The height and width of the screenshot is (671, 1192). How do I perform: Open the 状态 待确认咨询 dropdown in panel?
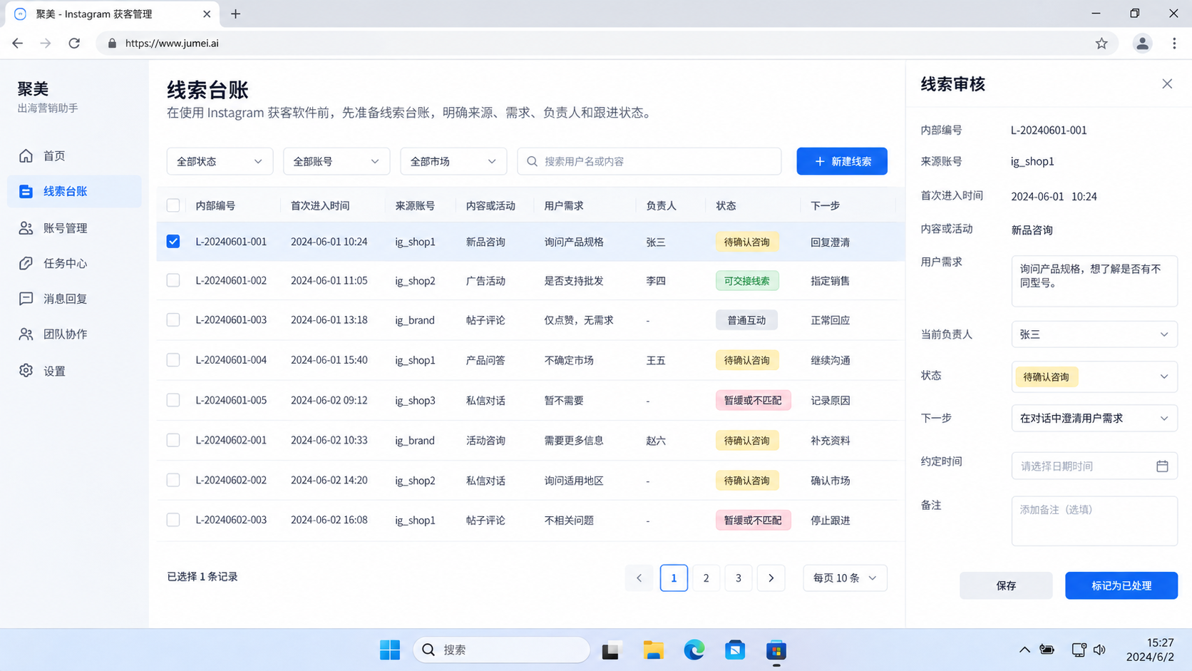pos(1094,377)
